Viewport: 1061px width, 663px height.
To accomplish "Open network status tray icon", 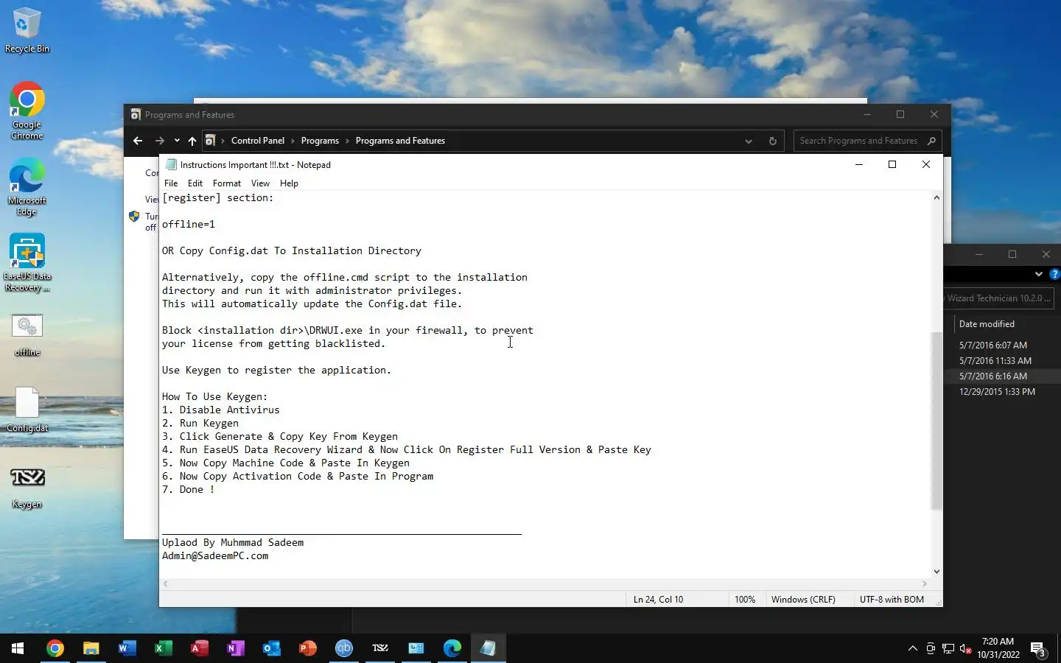I will click(948, 648).
